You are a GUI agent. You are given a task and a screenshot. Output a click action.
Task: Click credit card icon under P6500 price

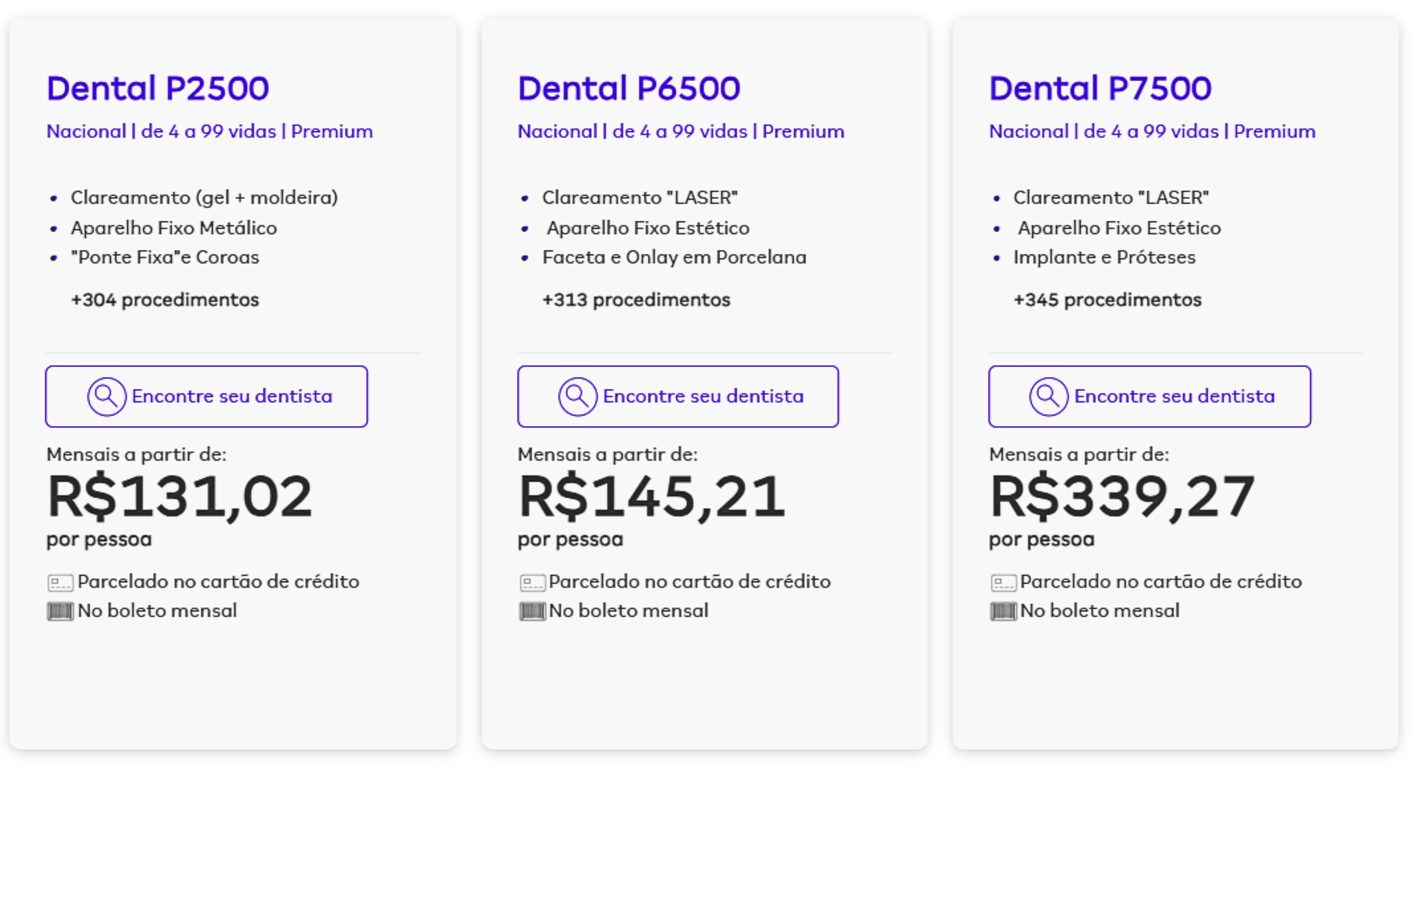coord(532,583)
